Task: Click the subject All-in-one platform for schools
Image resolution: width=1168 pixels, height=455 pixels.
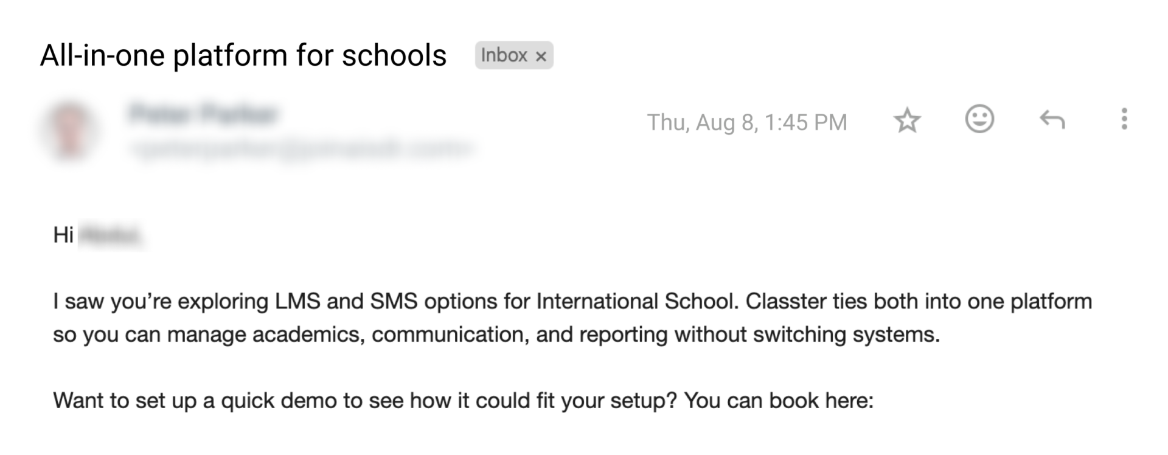Action: [x=243, y=55]
